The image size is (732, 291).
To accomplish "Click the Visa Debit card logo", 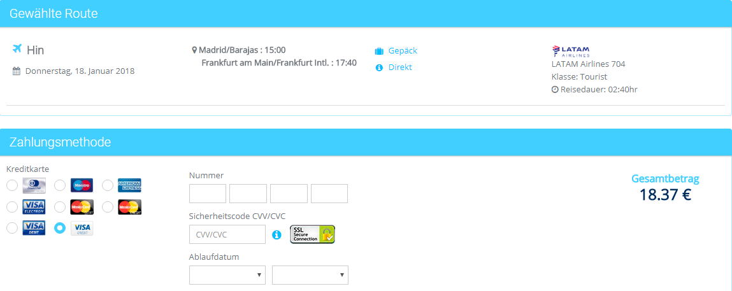I will 34,228.
